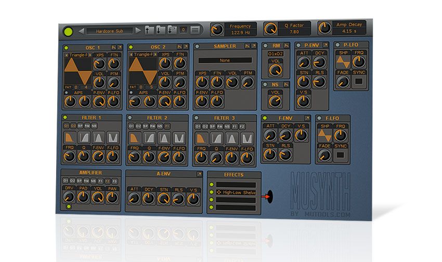Select the low-pass shape in Filter 3
Image resolution: width=442 pixels, height=262 pixels.
click(202, 139)
